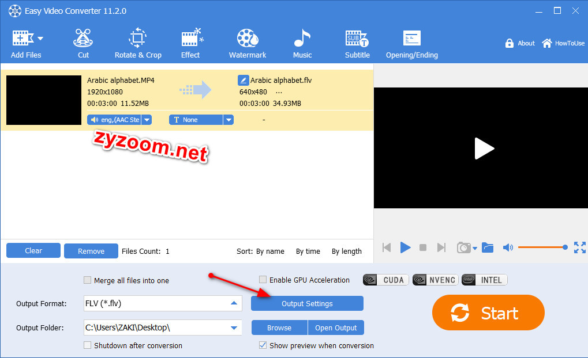This screenshot has width=588, height=358.
Task: Click the 640x480 output resolution
Action: click(x=253, y=92)
